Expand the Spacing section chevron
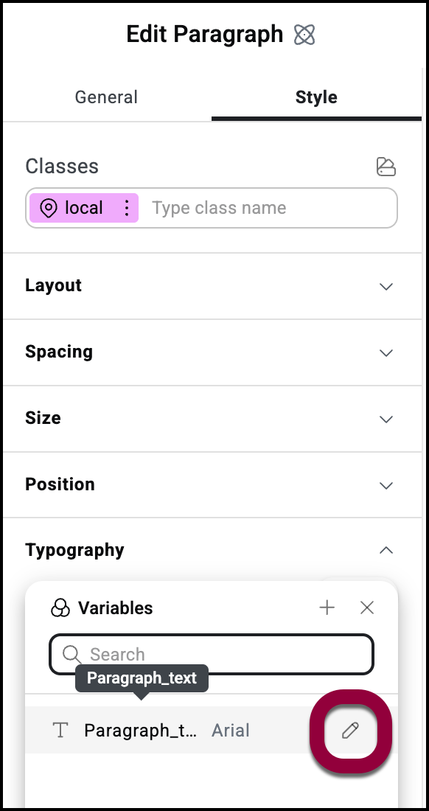Image resolution: width=429 pixels, height=811 pixels. (x=386, y=352)
